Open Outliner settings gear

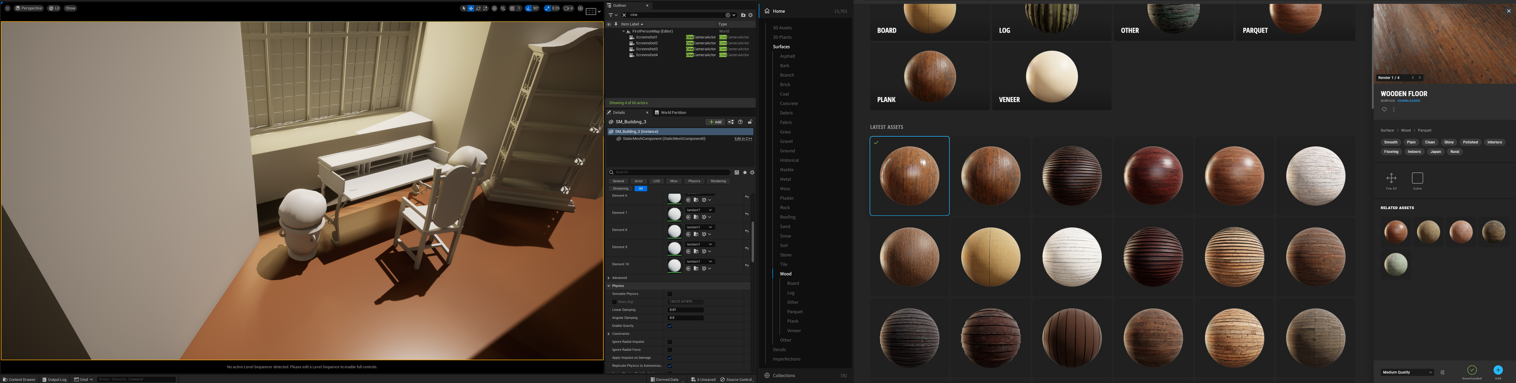click(x=751, y=15)
